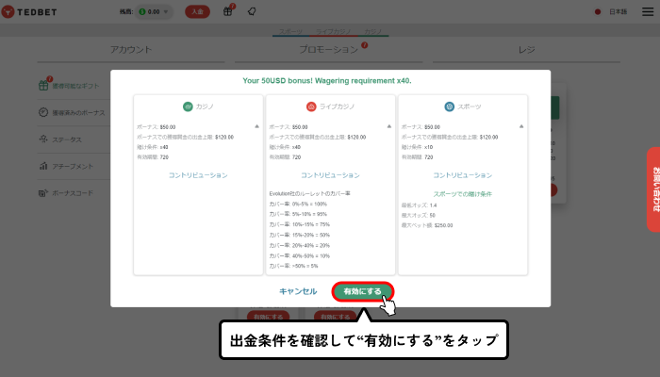Screen dimensions: 660x377
Task: Open the レジ section tab
Action: coord(526,50)
